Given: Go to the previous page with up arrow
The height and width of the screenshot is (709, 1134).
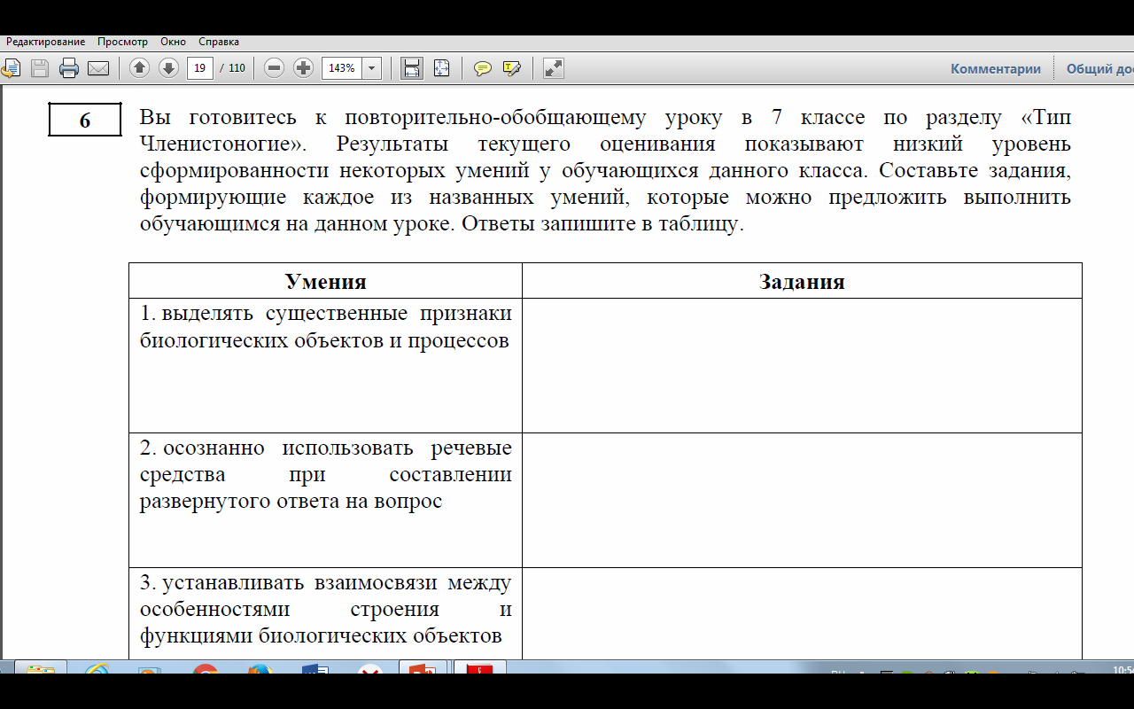Looking at the screenshot, I should click(140, 68).
